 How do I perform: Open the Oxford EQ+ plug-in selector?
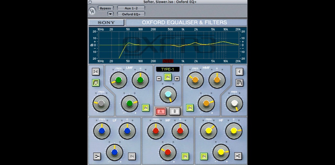131,14
